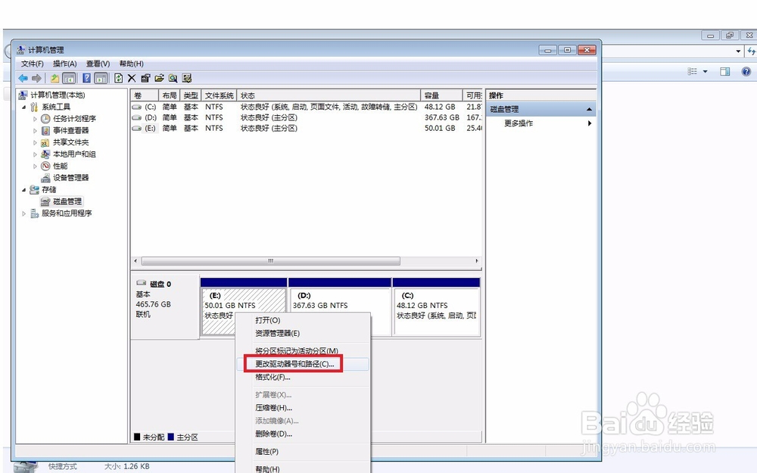Select the 磁盘管理 tree item
This screenshot has width=757, height=473.
coord(67,201)
